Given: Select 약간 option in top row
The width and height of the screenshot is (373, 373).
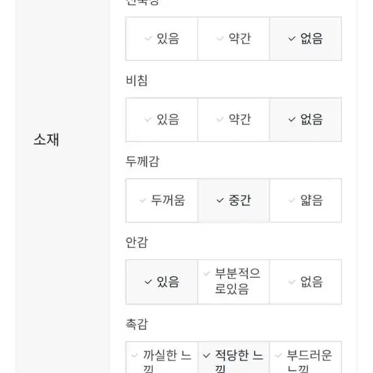Looking at the screenshot, I should pyautogui.click(x=233, y=39).
